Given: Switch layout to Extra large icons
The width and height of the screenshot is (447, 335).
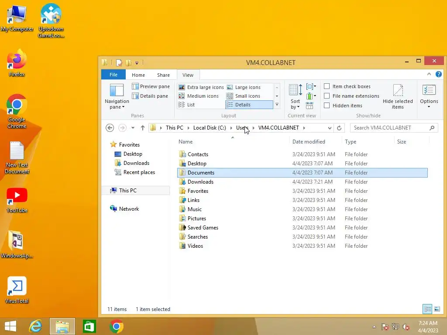Looking at the screenshot, I should click(201, 87).
